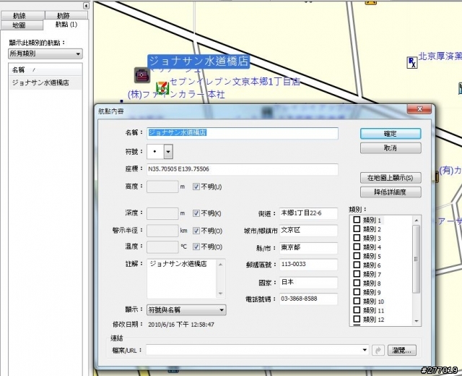Click the 電話號碼 field 03-3868-8588

308,299
